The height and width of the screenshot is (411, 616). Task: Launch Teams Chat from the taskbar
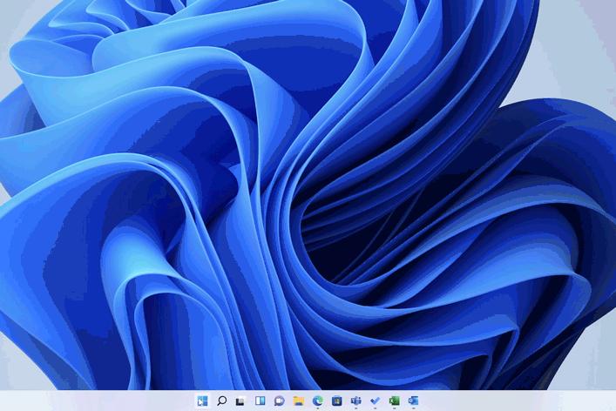pos(279,401)
